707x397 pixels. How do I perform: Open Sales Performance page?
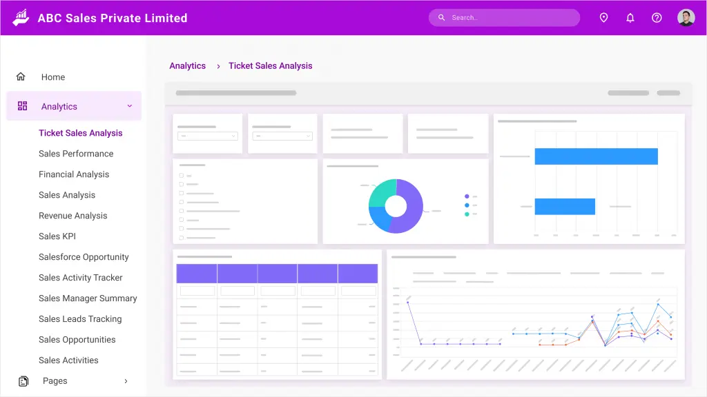coord(76,154)
